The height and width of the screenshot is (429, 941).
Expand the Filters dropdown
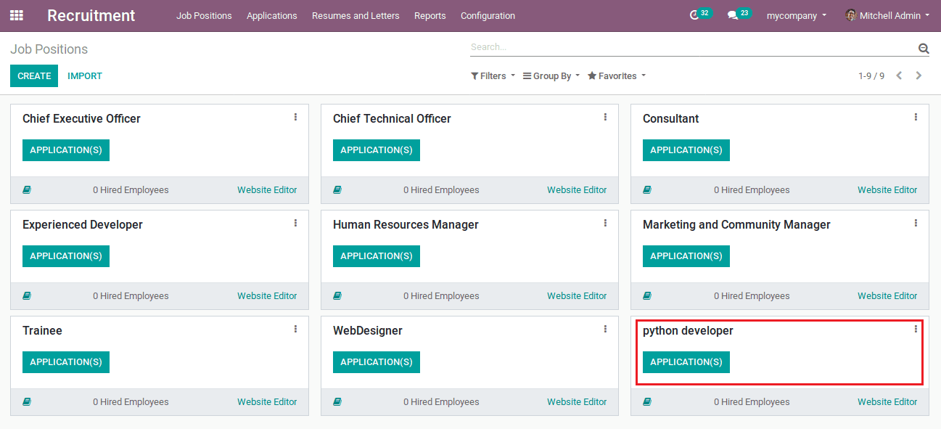click(493, 75)
